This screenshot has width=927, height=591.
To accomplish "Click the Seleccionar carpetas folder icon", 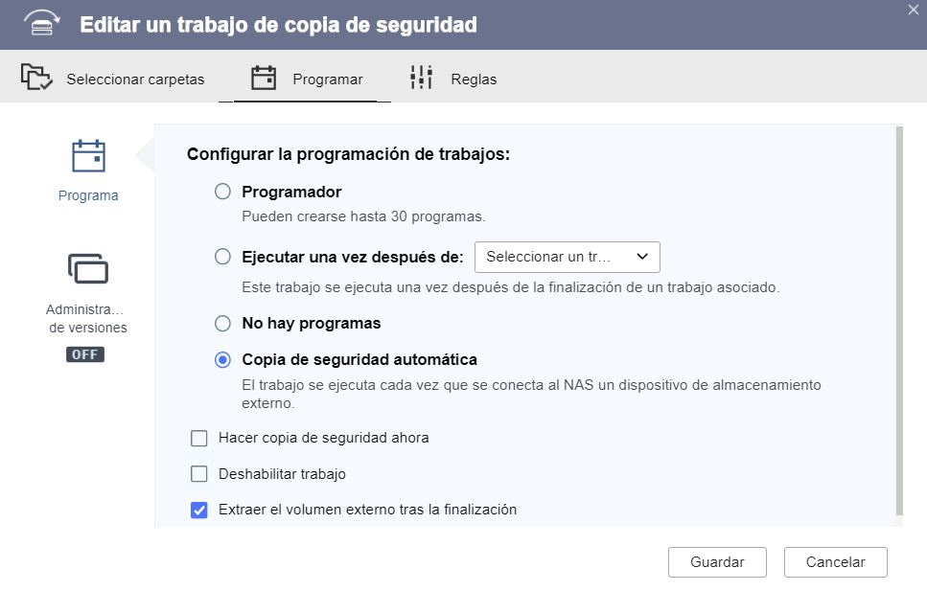I will click(36, 79).
